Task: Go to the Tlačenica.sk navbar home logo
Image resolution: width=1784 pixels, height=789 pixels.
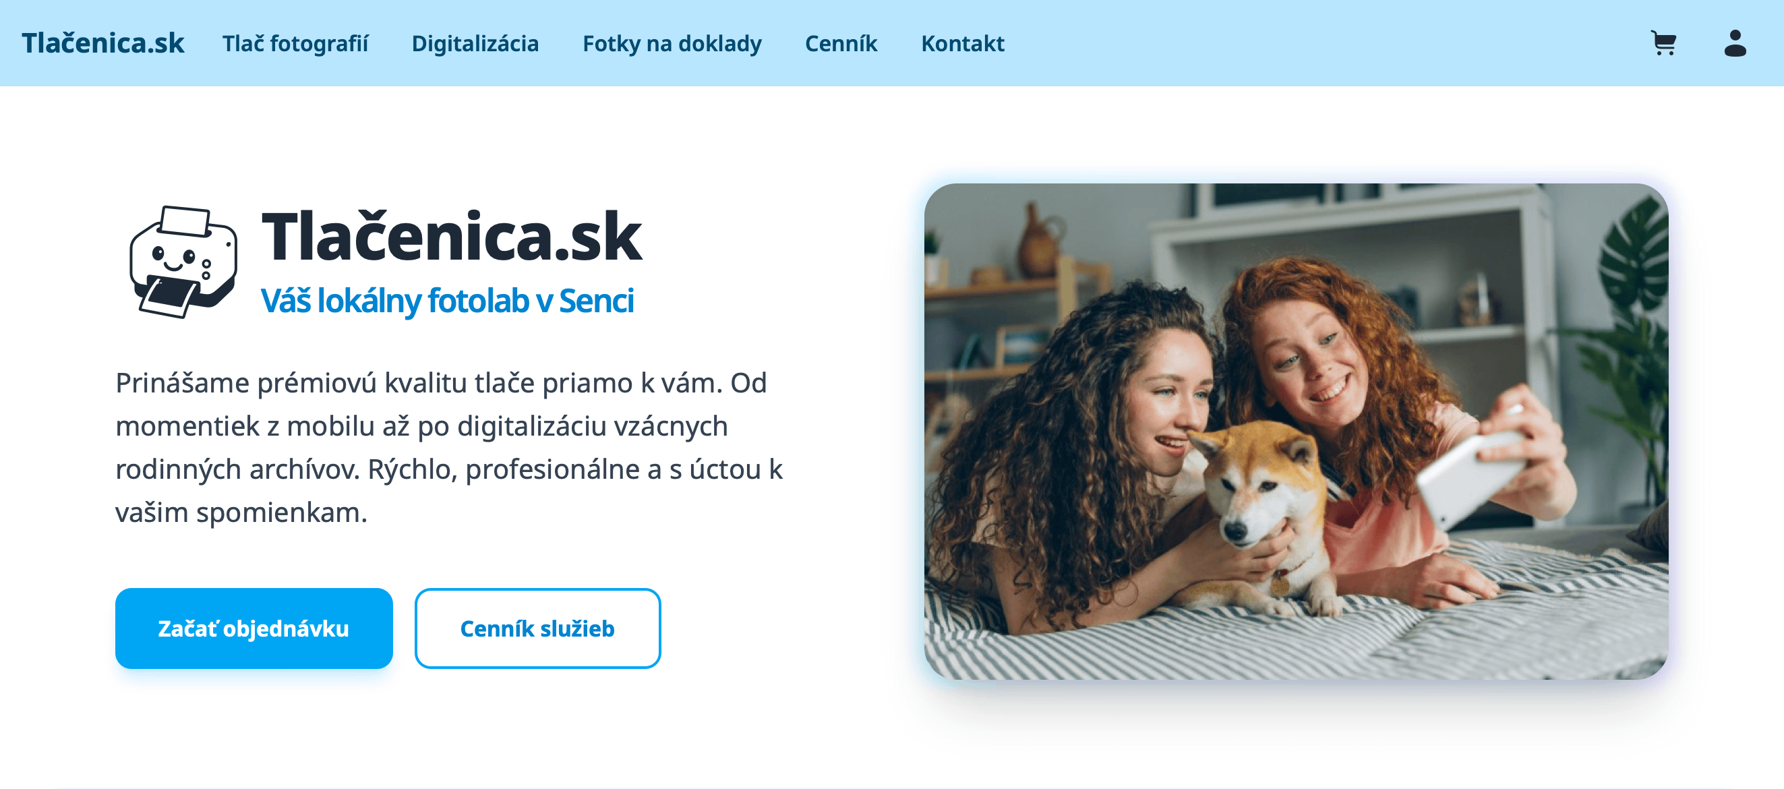Action: point(103,43)
